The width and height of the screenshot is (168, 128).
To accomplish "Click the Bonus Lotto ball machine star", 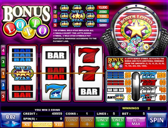I will [136, 29].
